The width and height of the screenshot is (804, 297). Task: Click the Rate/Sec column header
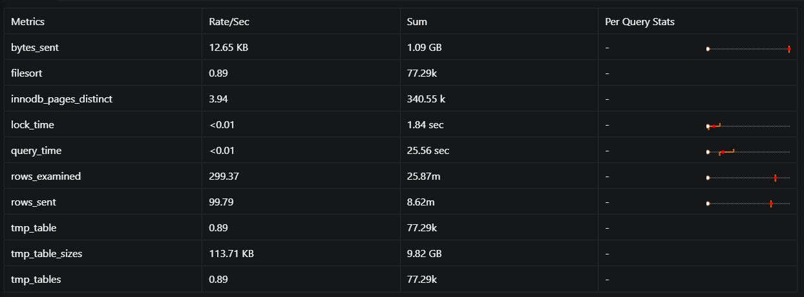[229, 22]
